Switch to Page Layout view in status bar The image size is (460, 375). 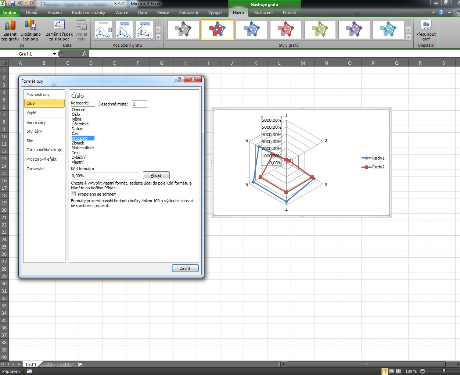click(x=392, y=371)
